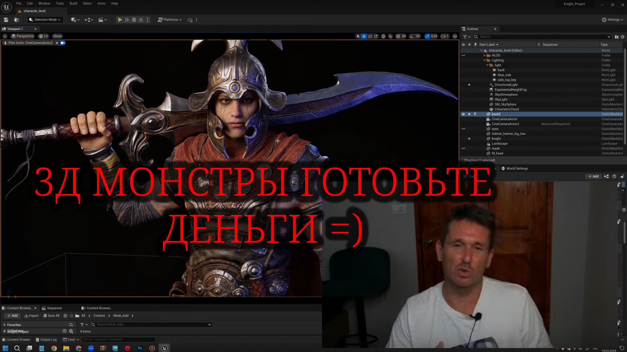
Task: Switch the world/local coordinate globe icon
Action: coord(384,36)
